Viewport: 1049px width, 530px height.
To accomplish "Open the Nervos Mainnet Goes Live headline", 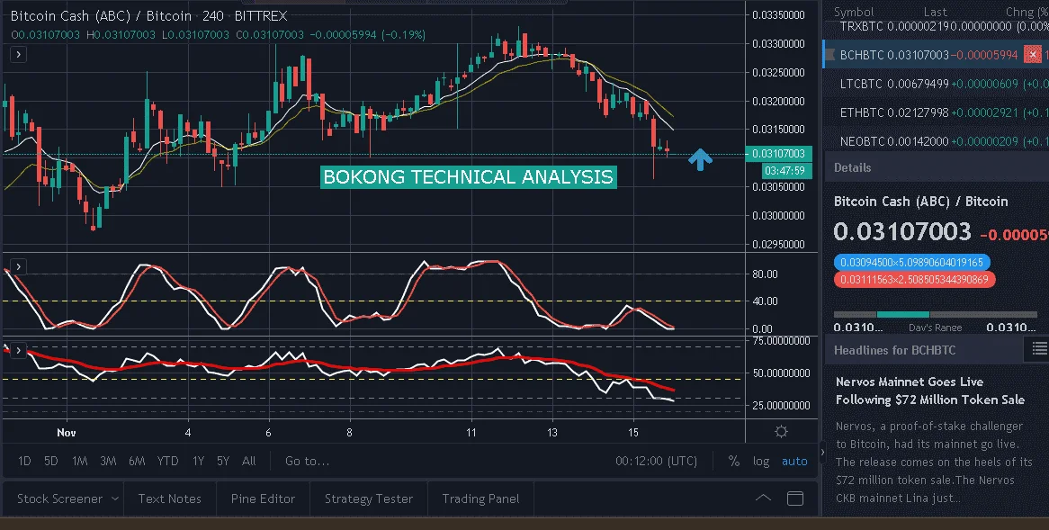I will click(x=930, y=391).
